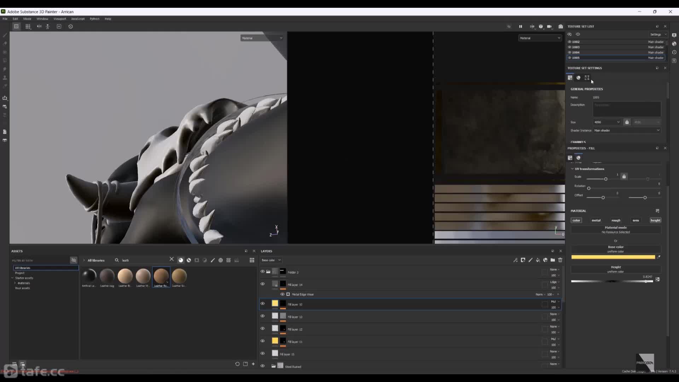Add a paint layer with brush icon
The width and height of the screenshot is (679, 382).
530,260
